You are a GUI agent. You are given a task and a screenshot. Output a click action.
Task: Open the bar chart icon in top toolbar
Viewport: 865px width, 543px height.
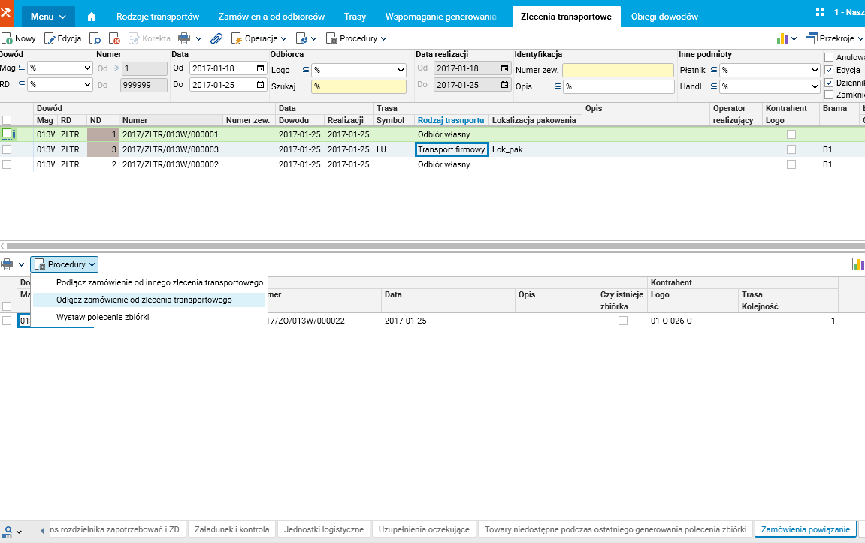click(782, 38)
